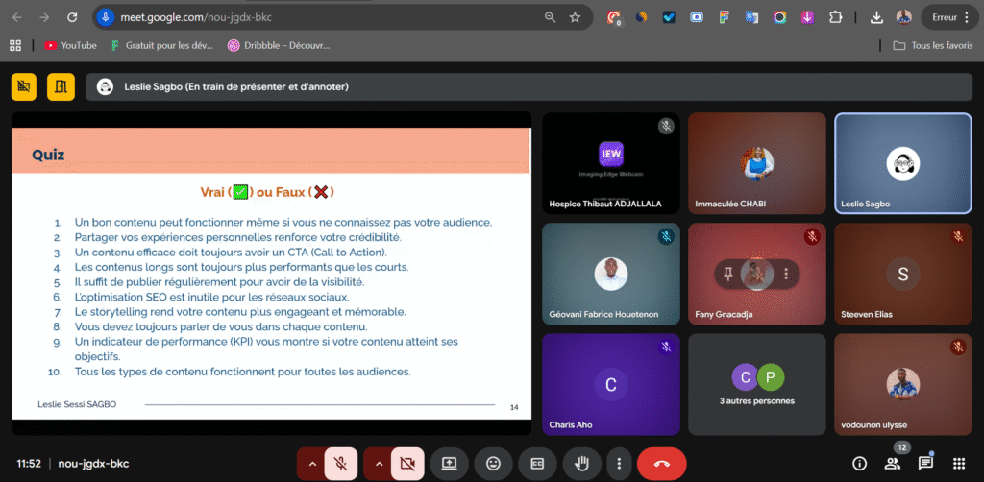Toggle the muted microphone button
The width and height of the screenshot is (984, 482).
(x=340, y=464)
